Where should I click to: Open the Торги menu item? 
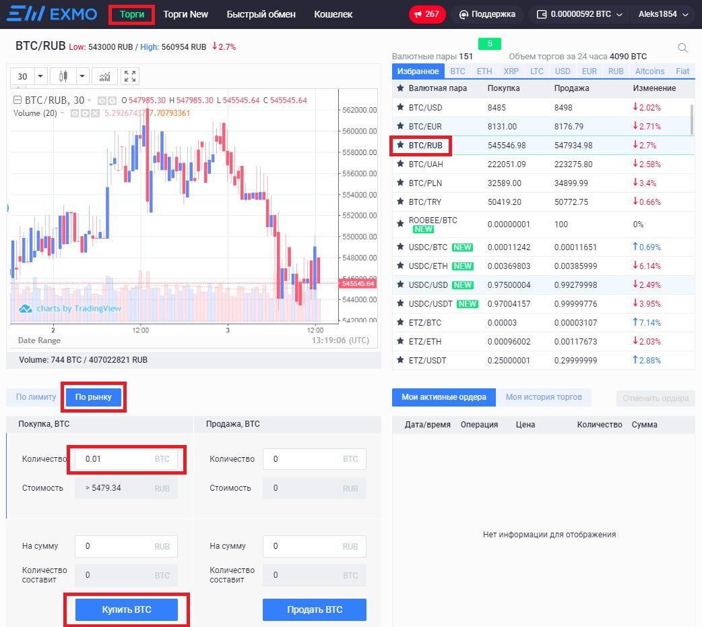(131, 14)
